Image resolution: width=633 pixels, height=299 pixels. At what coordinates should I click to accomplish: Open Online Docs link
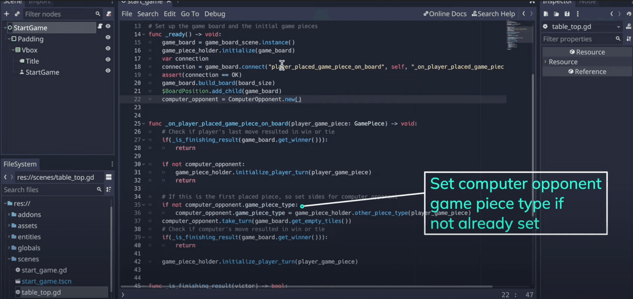[445, 14]
